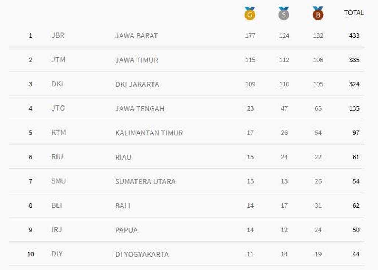Select Jawa Barat's gold count 177

(x=250, y=36)
